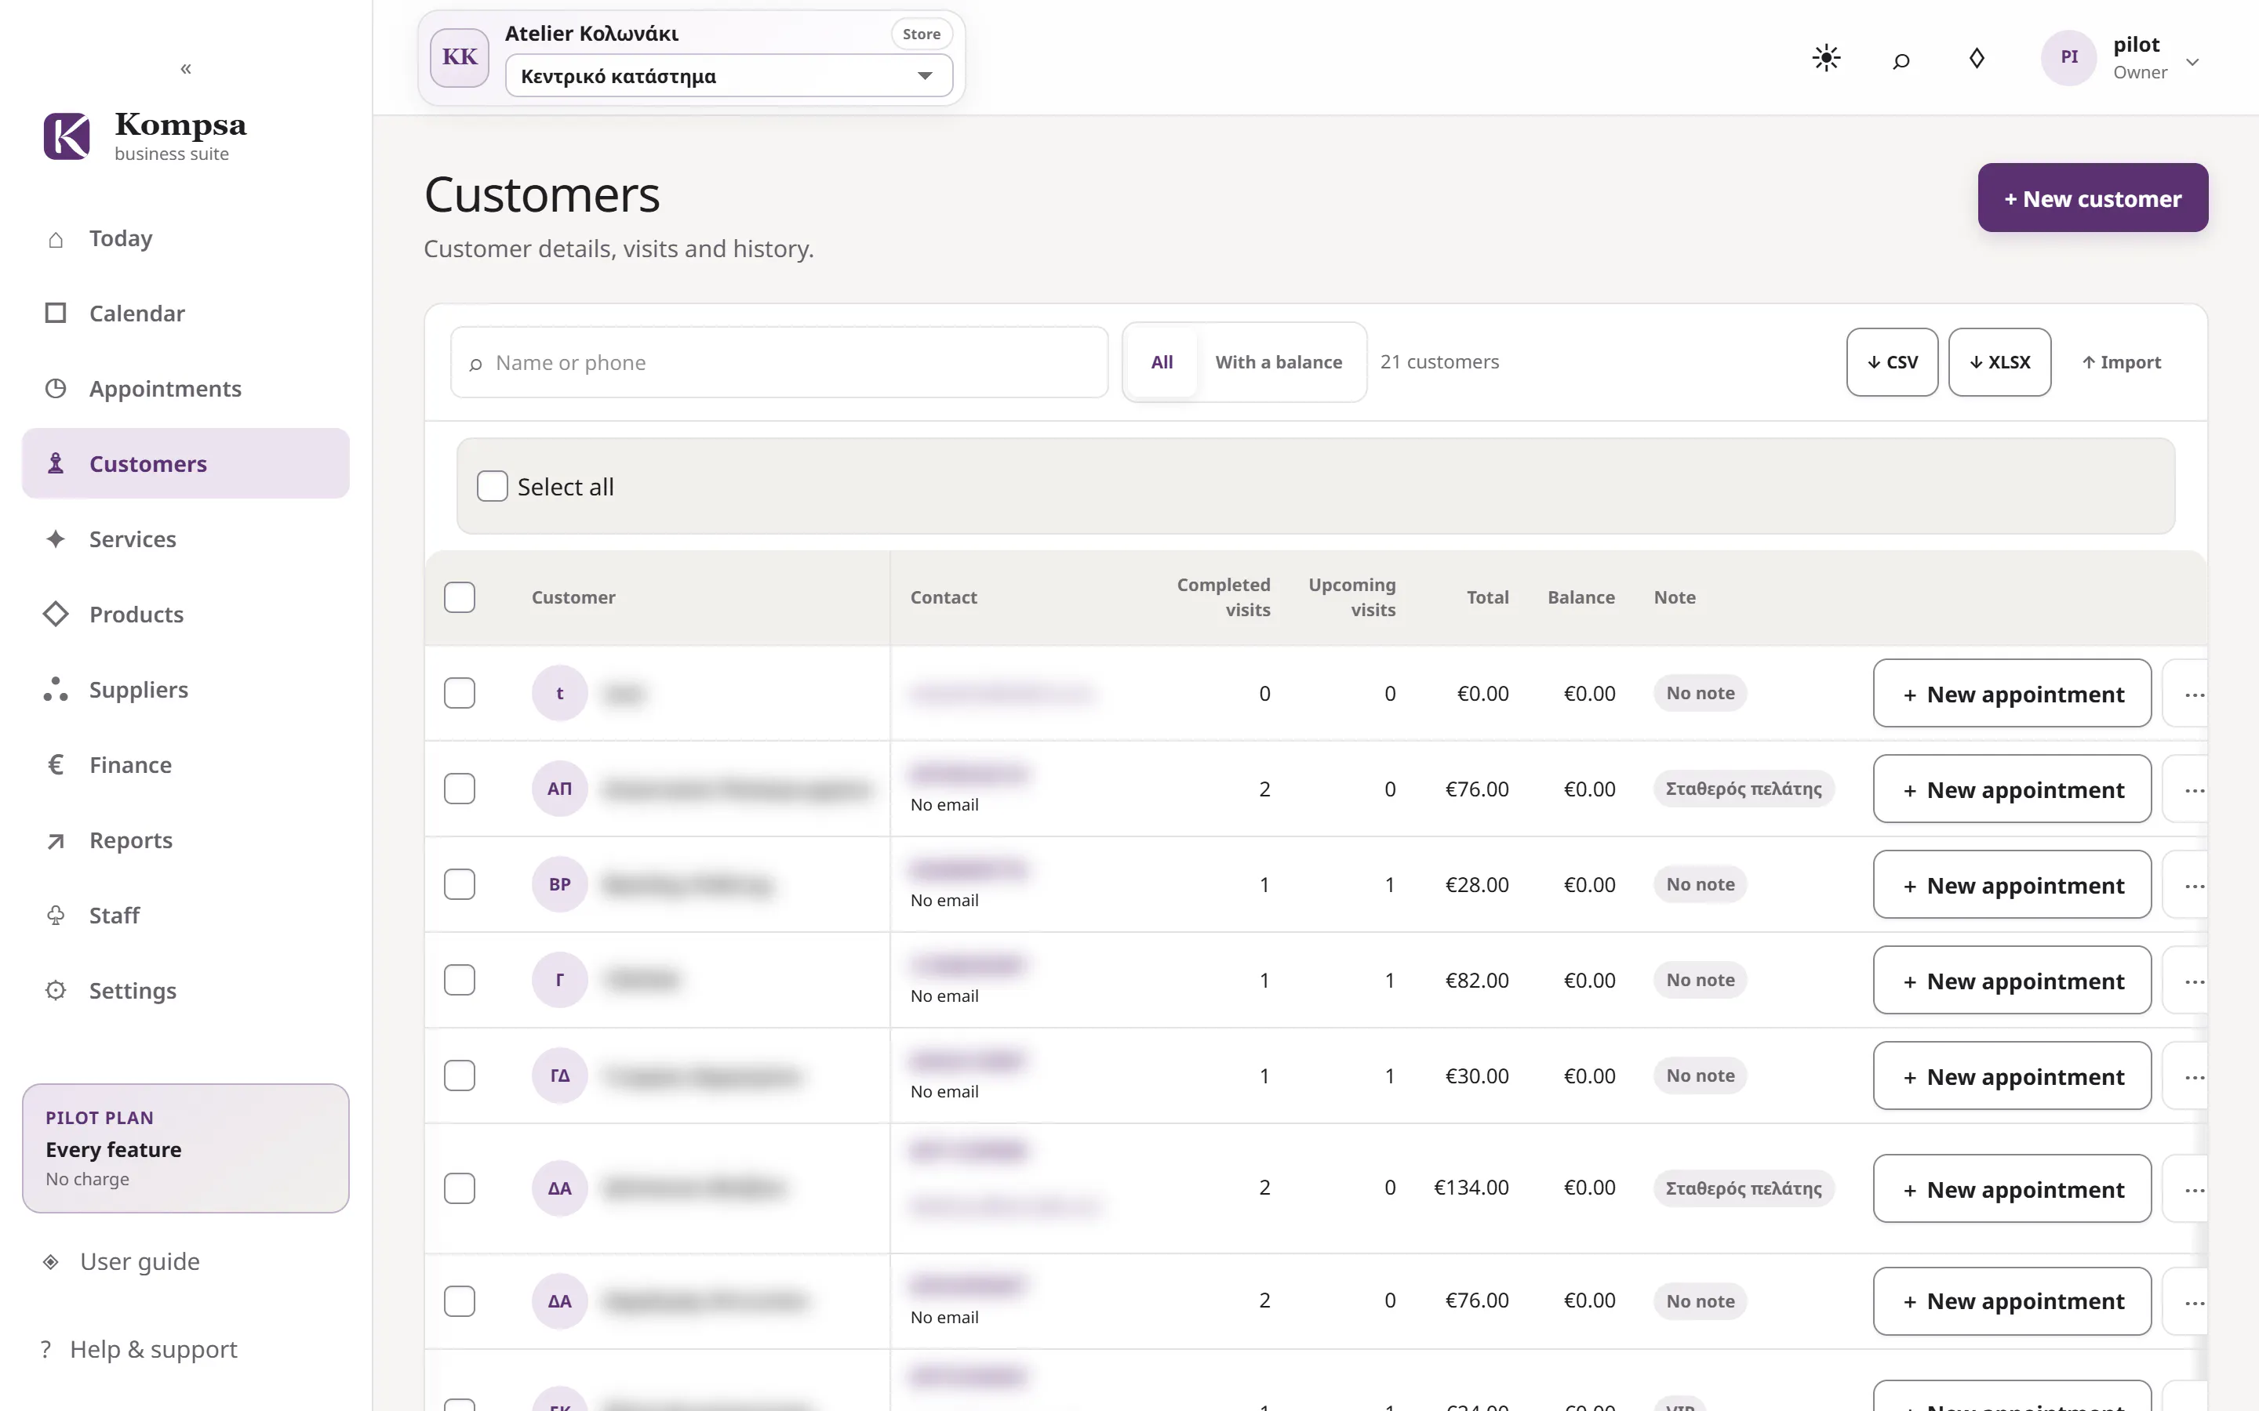
Task: Open the Appointments sidebar item
Action: 186,388
